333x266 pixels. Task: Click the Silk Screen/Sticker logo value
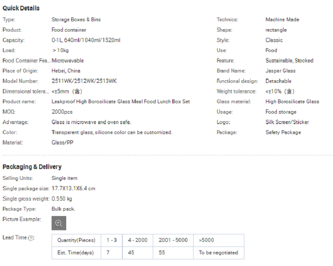(x=287, y=122)
